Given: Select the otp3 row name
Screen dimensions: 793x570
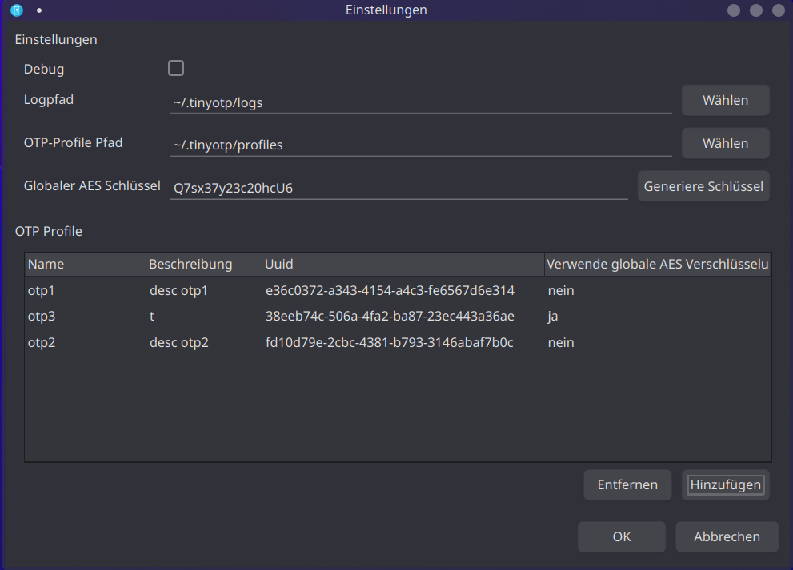Looking at the screenshot, I should pos(42,317).
